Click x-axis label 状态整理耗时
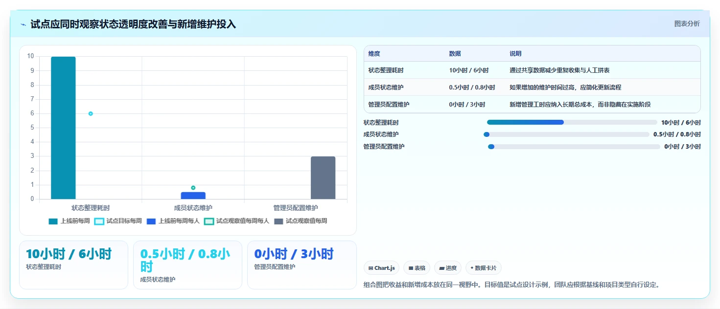Screen dimensions: 720x309 (x=91, y=208)
